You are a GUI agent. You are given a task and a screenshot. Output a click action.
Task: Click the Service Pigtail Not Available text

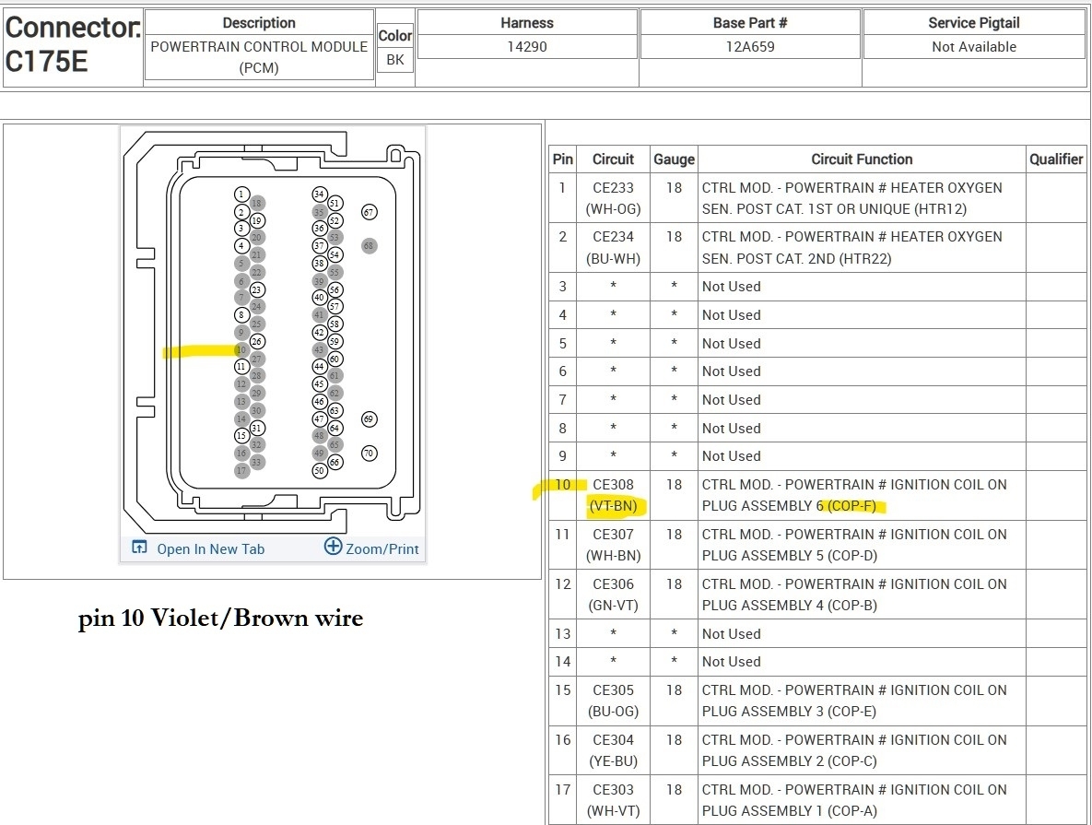(974, 47)
